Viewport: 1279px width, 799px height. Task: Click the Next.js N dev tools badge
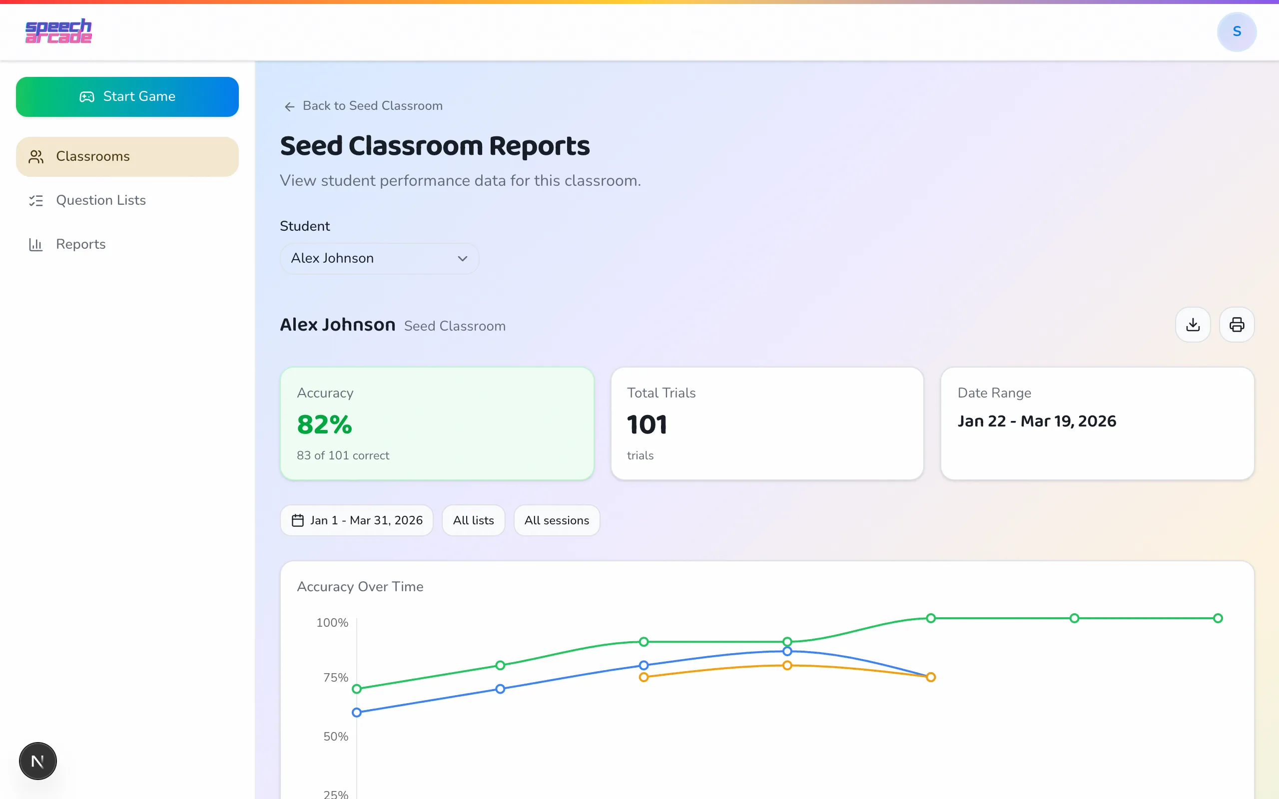pyautogui.click(x=37, y=761)
